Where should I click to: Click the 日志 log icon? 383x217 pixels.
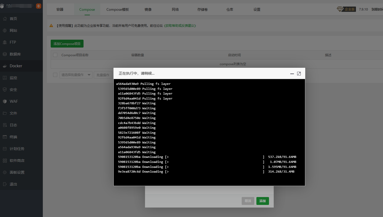(x=5, y=125)
